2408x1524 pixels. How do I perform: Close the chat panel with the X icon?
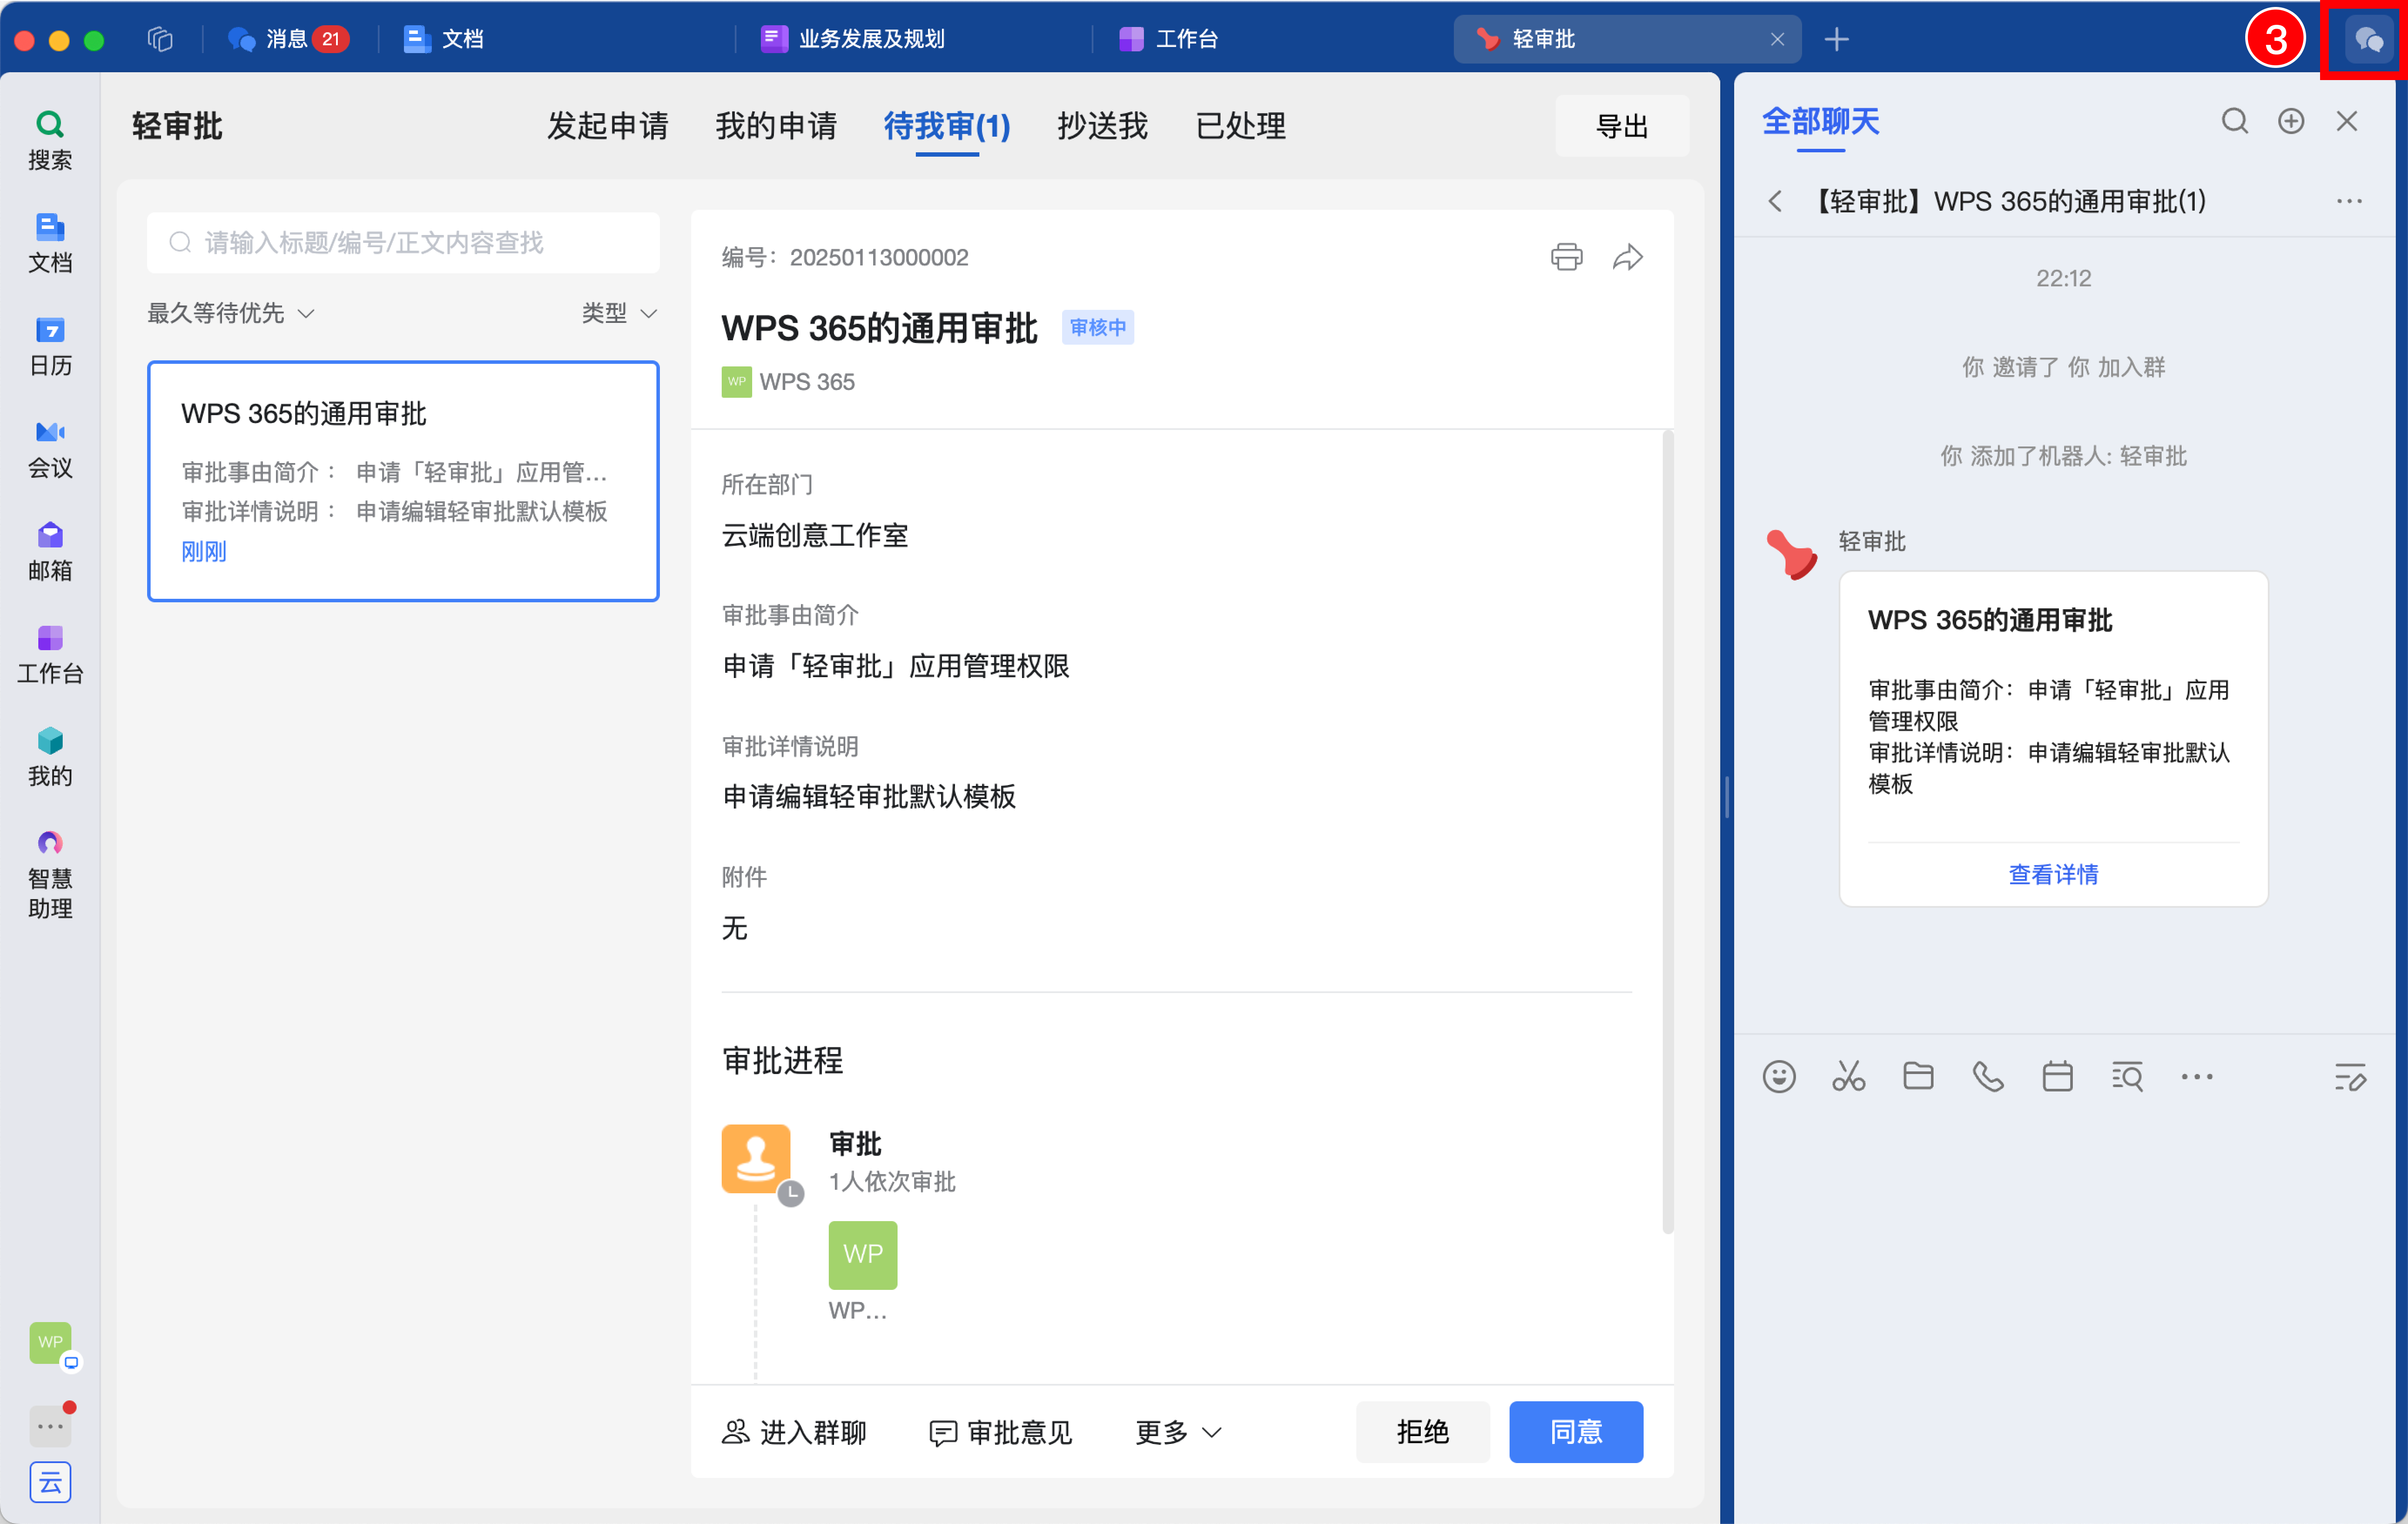click(x=2346, y=122)
